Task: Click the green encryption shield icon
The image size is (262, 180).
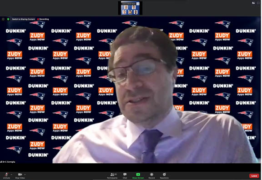Action: pyautogui.click(x=8, y=19)
